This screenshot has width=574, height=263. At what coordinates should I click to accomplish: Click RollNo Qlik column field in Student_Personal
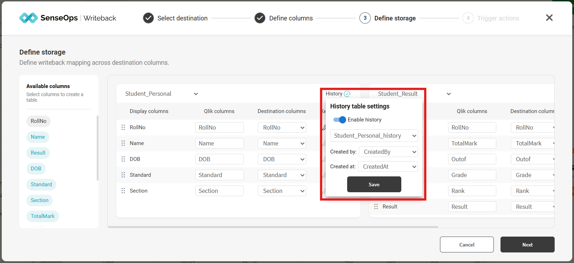(219, 127)
